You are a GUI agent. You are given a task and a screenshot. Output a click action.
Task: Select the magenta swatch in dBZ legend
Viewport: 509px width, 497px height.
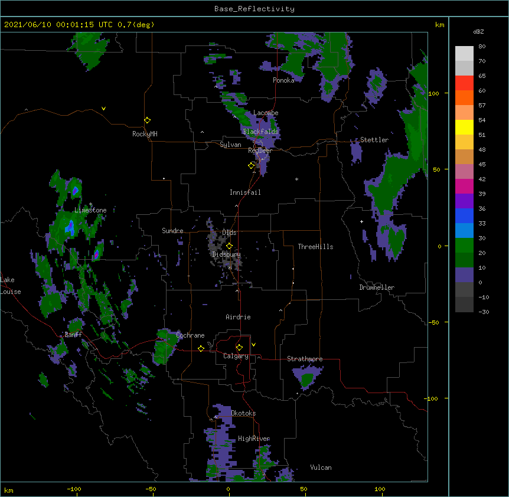click(464, 186)
